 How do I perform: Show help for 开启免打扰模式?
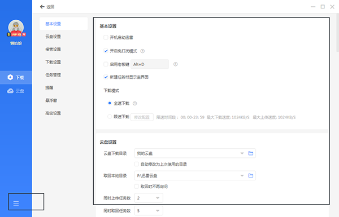[x=142, y=51]
